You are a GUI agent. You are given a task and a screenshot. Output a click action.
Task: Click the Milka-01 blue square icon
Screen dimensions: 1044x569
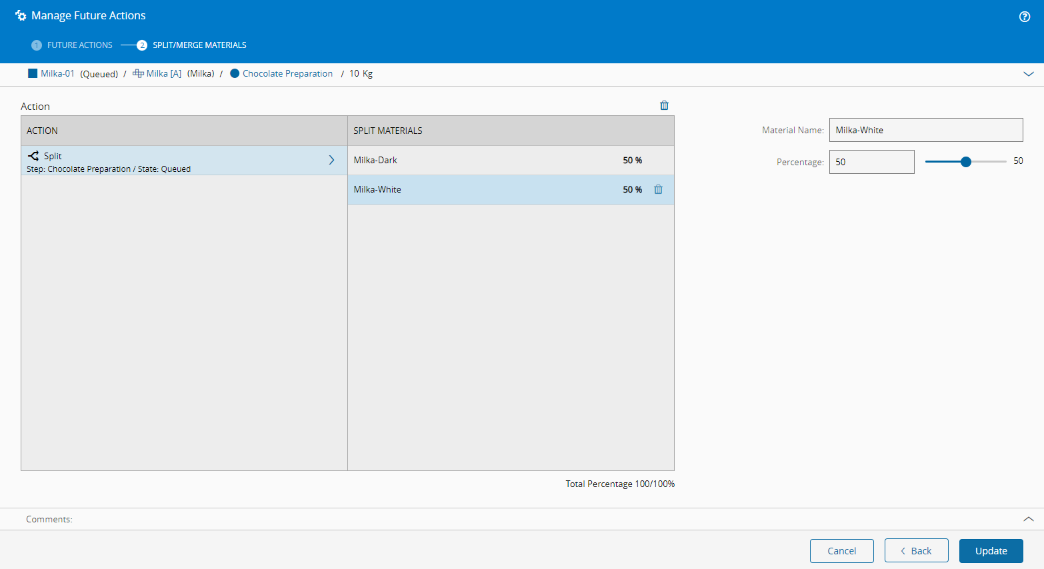click(33, 73)
